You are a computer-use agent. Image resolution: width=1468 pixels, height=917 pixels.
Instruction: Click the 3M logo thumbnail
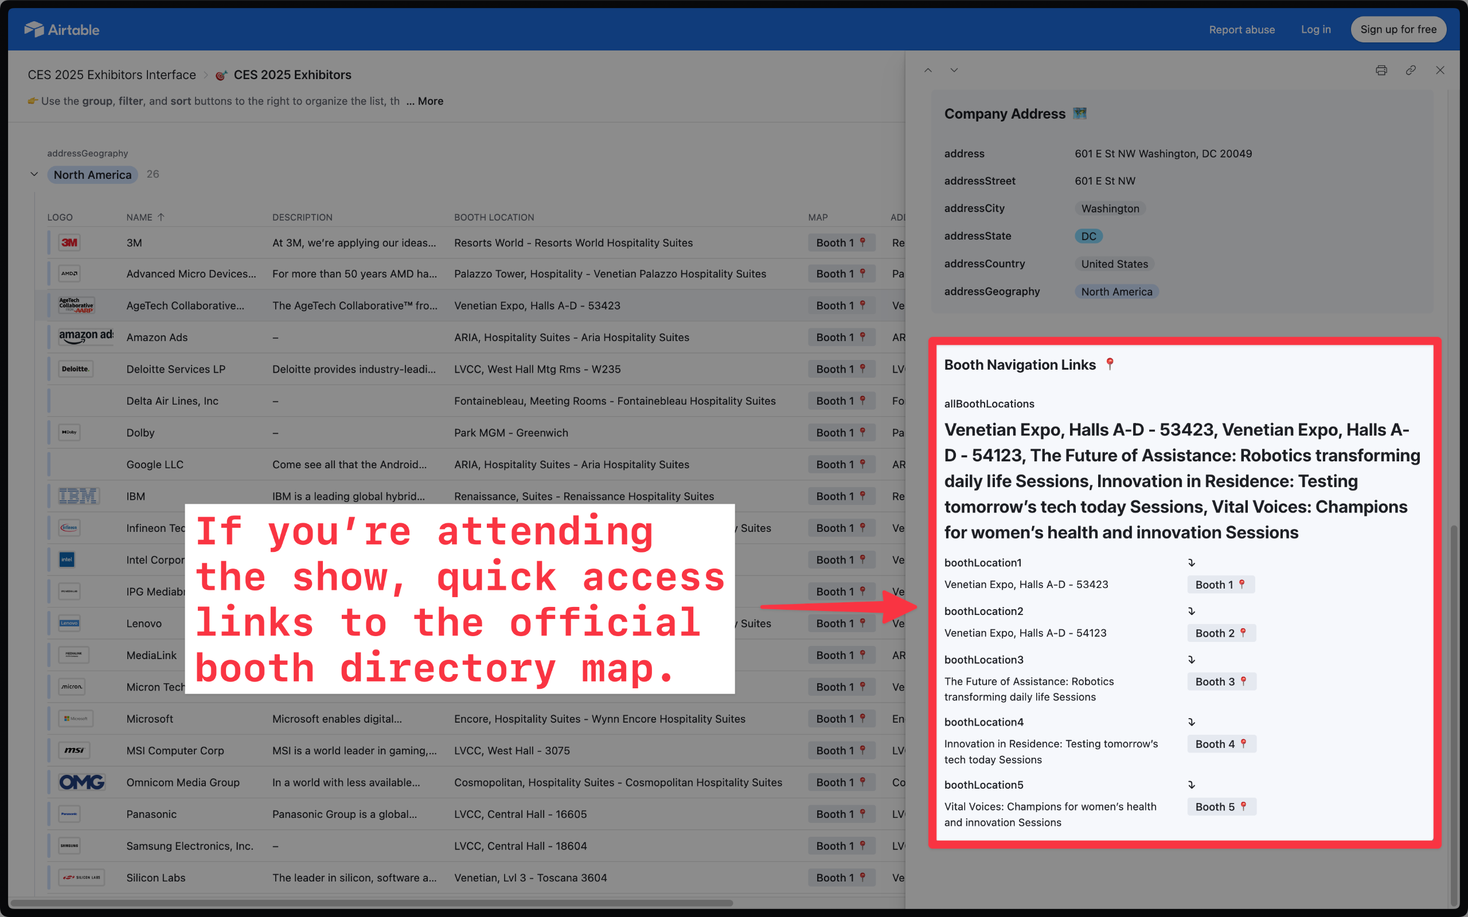click(x=69, y=242)
